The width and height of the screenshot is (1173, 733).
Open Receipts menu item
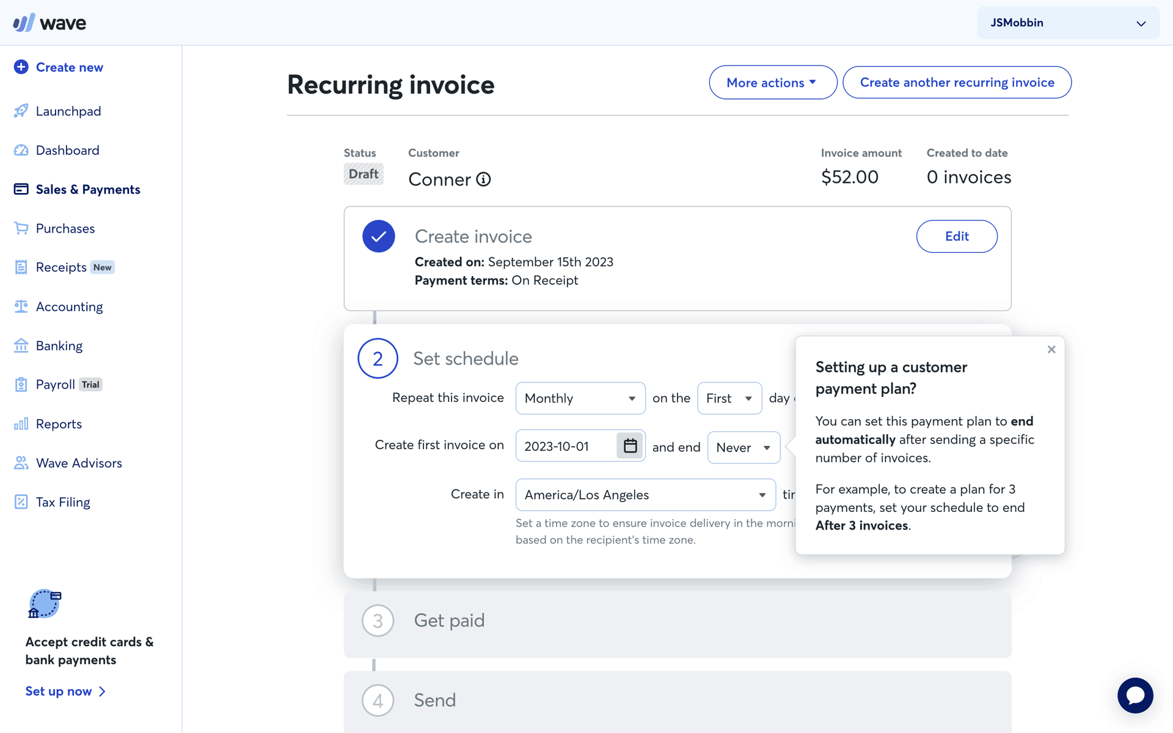coord(61,268)
